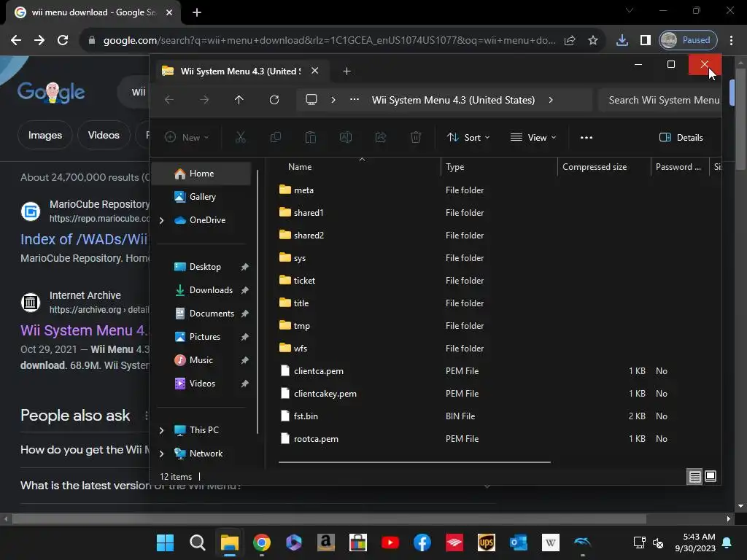This screenshot has height=560, width=747.
Task: Click the Cut icon in Explorer toolbar
Action: point(241,138)
